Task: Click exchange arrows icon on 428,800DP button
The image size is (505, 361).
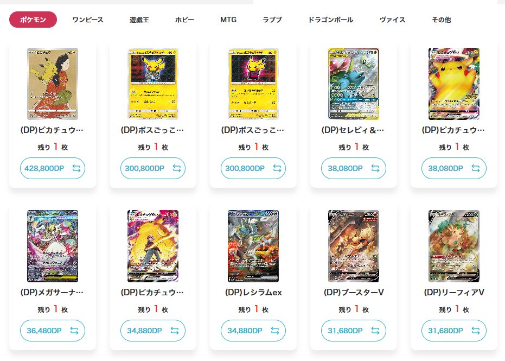Action: pyautogui.click(x=76, y=168)
